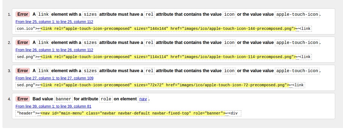Click the boxed "apple-touch-icon" term in first error heading
Image resolution: width=343 pixels, height=131 pixels.
pos(297,14)
